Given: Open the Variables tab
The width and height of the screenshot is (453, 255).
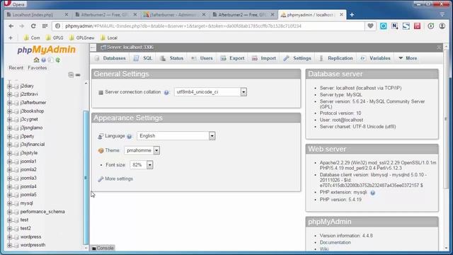Looking at the screenshot, I should [376, 58].
